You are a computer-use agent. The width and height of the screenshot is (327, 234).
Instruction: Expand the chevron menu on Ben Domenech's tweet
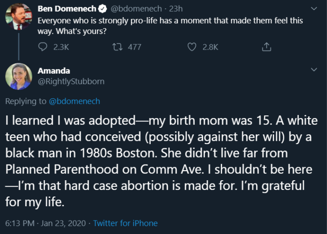click(314, 9)
